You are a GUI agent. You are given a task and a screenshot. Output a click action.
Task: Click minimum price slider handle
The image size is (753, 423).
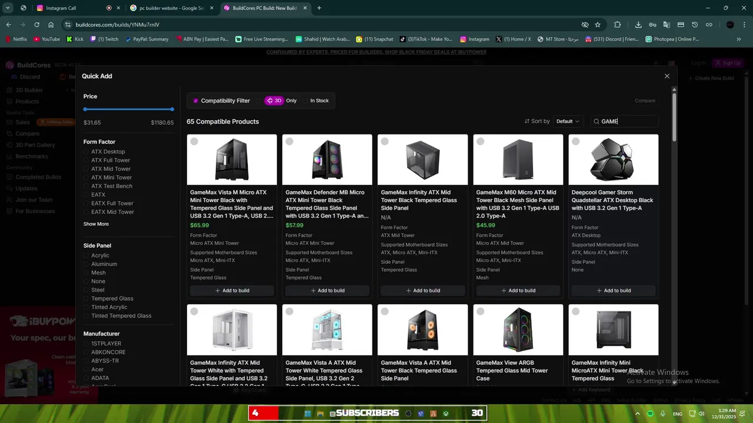pos(85,109)
